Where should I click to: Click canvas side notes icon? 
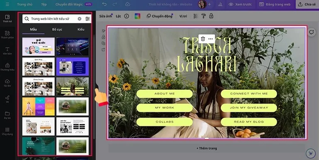click(x=103, y=31)
